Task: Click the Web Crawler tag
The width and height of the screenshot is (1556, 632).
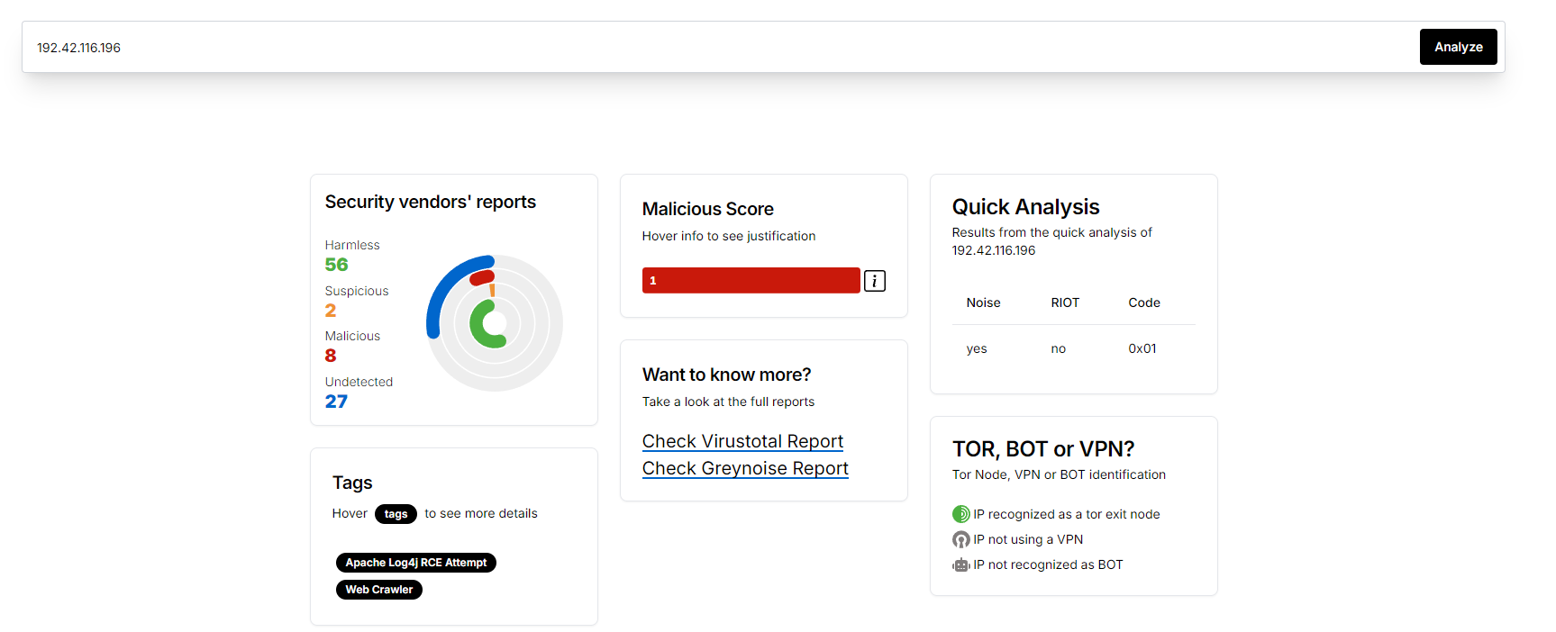Action: coord(378,590)
